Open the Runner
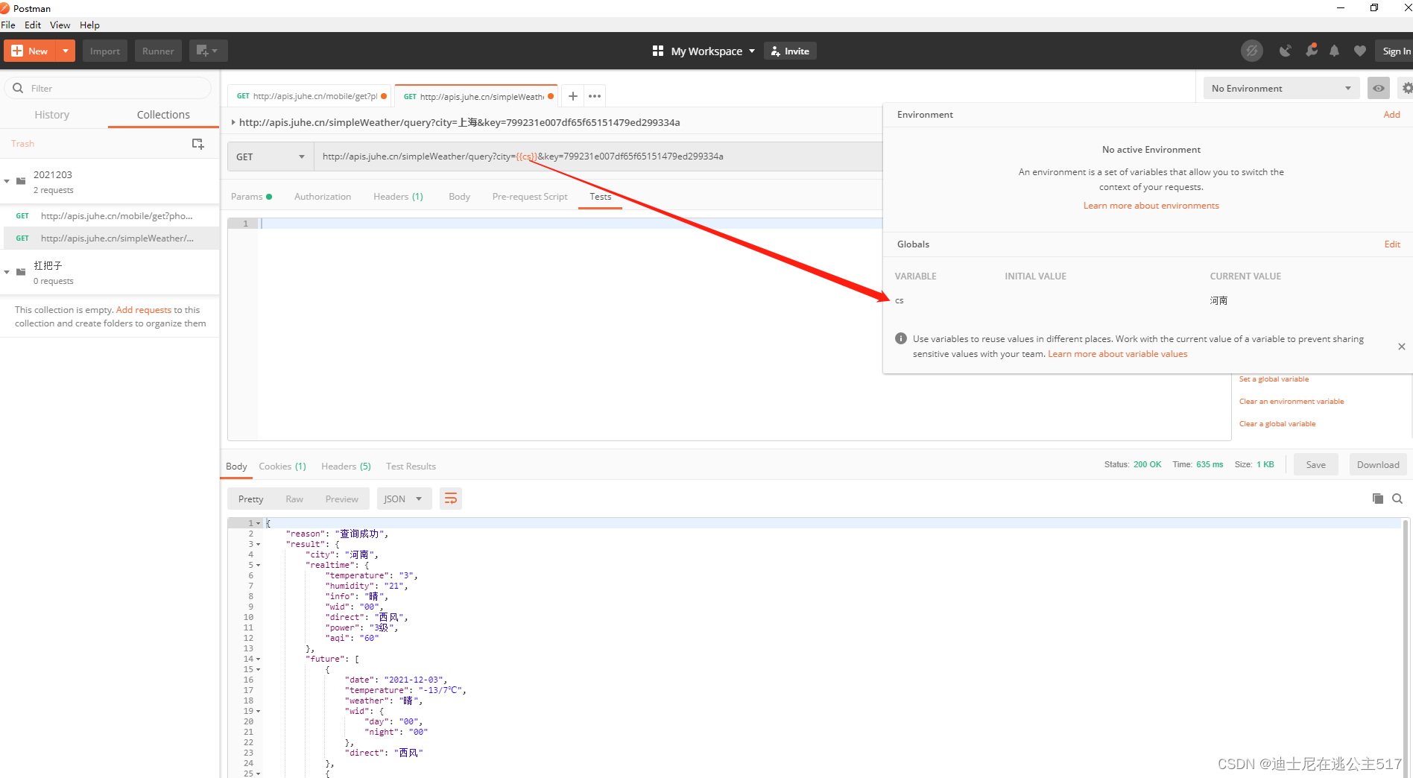Viewport: 1413px width, 778px height. (x=158, y=51)
